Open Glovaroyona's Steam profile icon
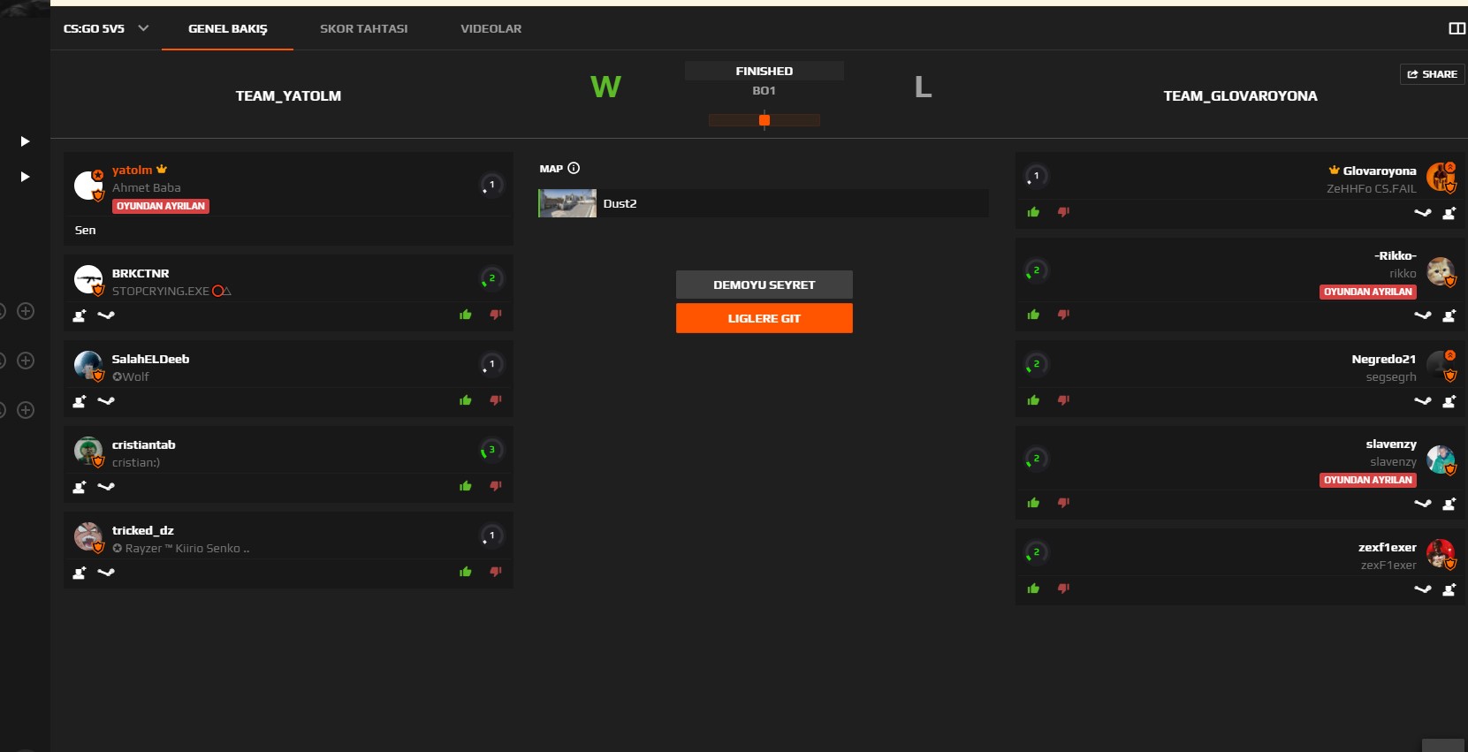The width and height of the screenshot is (1468, 752). 1423,213
